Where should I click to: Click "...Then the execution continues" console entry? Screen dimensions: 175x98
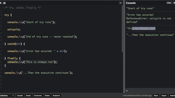[150, 35]
